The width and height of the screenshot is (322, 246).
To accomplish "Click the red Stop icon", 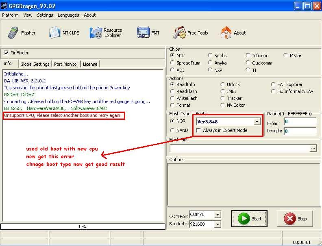I will 290,218.
